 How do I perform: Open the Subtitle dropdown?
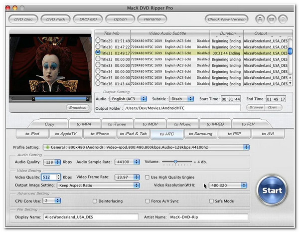[x=181, y=99]
